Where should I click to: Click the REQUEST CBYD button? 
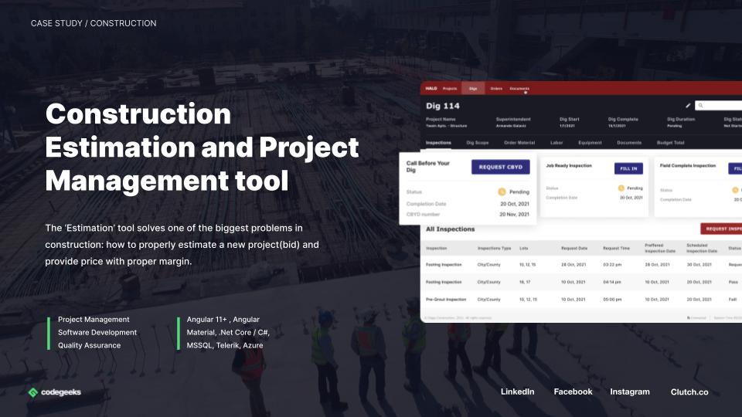501,167
